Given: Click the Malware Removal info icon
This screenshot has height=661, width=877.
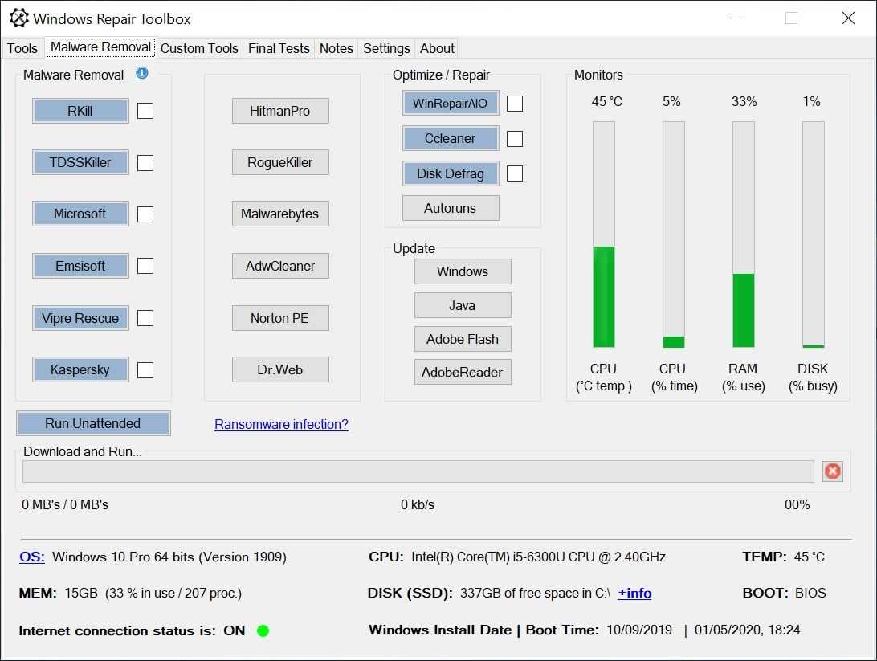Looking at the screenshot, I should (x=142, y=73).
